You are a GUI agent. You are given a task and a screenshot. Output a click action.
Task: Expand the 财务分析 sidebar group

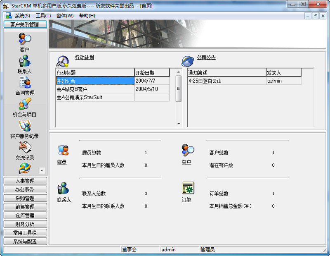click(x=25, y=224)
